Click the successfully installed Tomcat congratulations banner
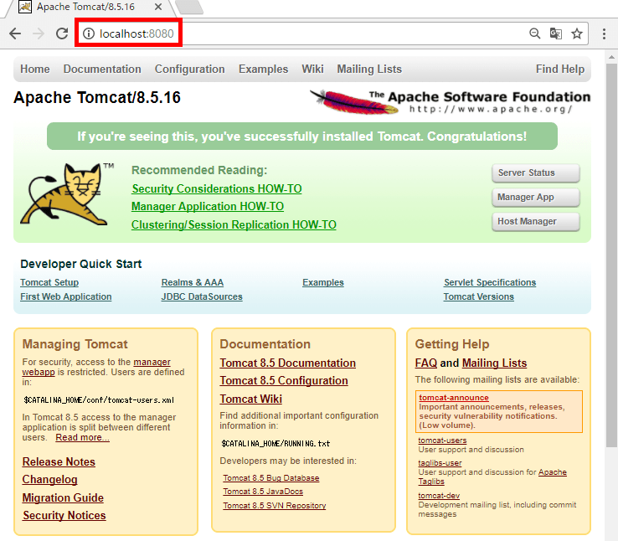Screen dimensions: 618x541 click(x=302, y=137)
